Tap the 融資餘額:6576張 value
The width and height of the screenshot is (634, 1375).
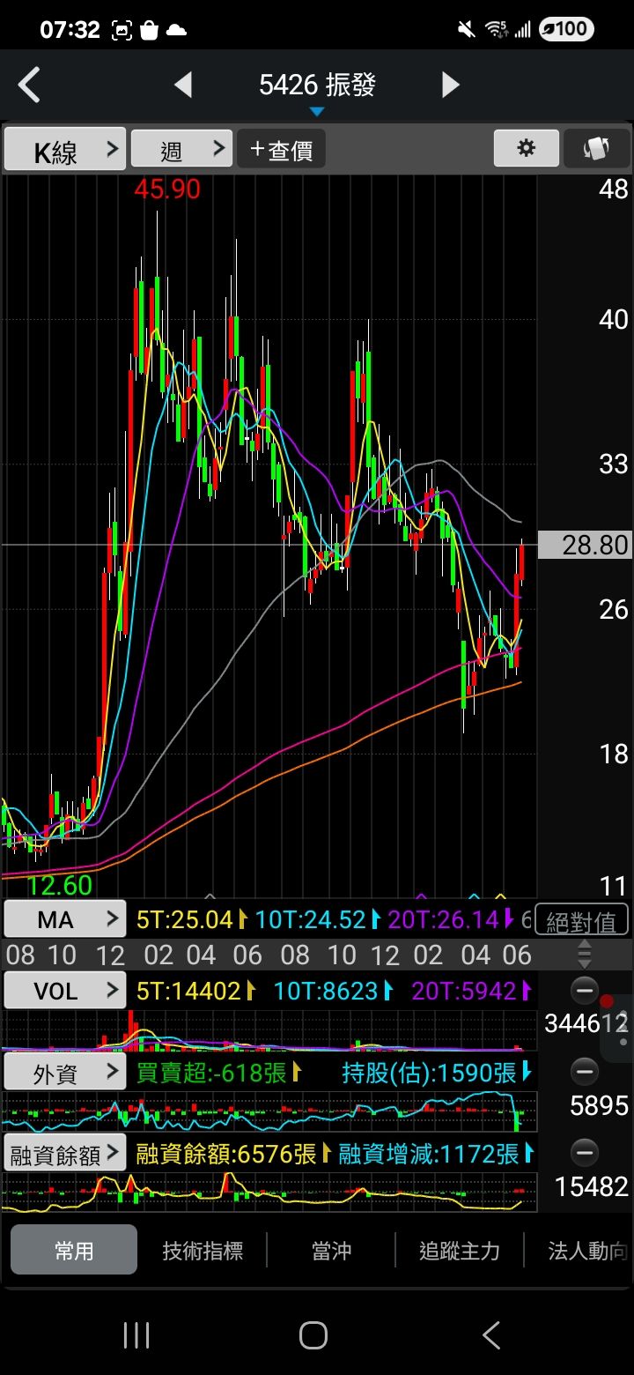coord(226,1153)
